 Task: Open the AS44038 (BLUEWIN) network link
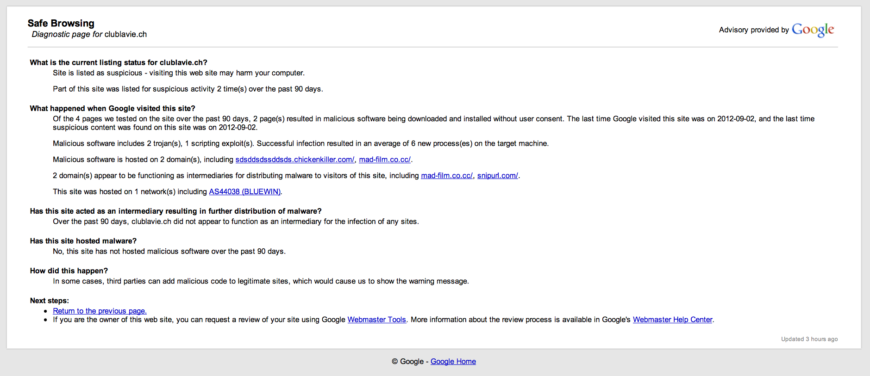click(x=244, y=191)
